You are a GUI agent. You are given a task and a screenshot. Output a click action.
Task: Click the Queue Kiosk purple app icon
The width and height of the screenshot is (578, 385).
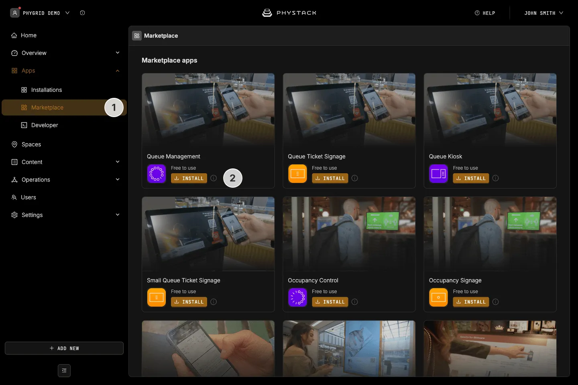click(438, 174)
